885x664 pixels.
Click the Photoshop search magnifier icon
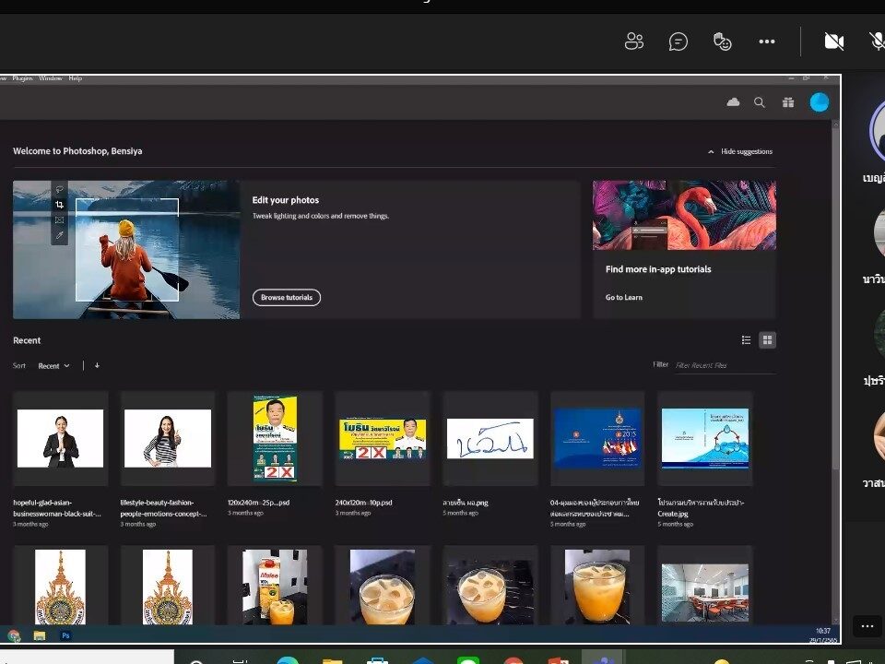tap(759, 102)
